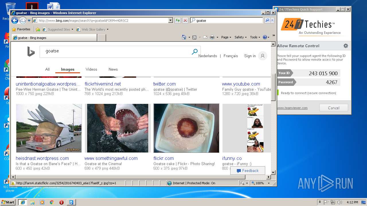Click Cancel in TeamViewer window
Viewport: 367px width, 206px height.
334,108
